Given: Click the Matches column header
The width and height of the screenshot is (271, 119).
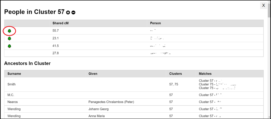Looking at the screenshot, I should pos(205,74).
